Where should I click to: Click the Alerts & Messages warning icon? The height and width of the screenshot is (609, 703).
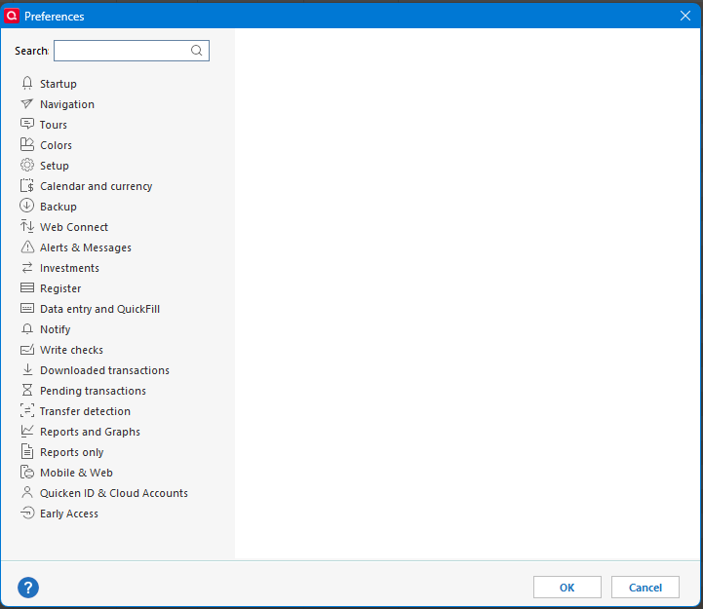[x=27, y=247]
